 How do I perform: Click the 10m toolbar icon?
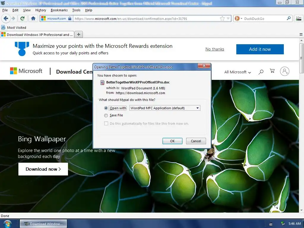coord(299,19)
